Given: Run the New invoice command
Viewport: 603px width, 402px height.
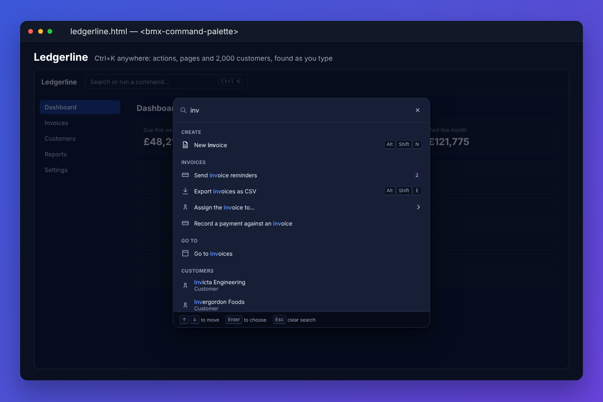Looking at the screenshot, I should 301,145.
